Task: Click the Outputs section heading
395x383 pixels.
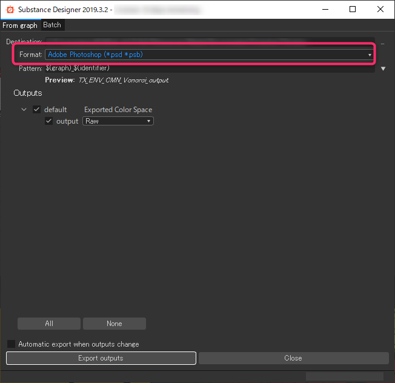Action: pyautogui.click(x=28, y=93)
